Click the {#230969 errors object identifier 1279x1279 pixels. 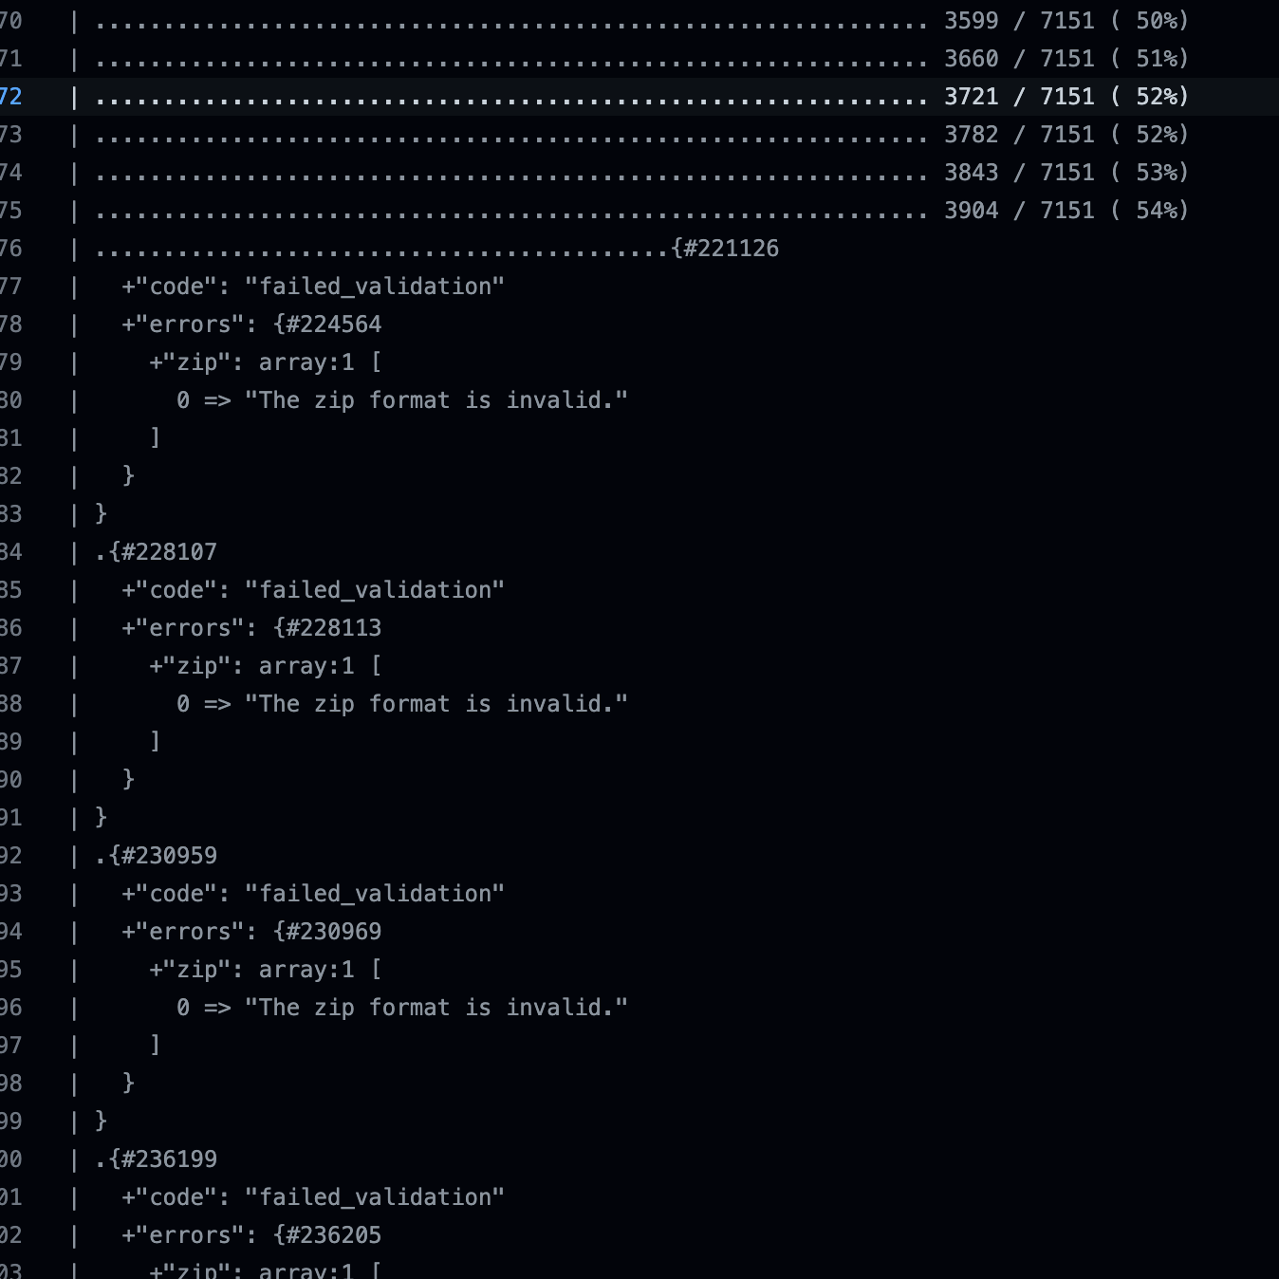327,932
